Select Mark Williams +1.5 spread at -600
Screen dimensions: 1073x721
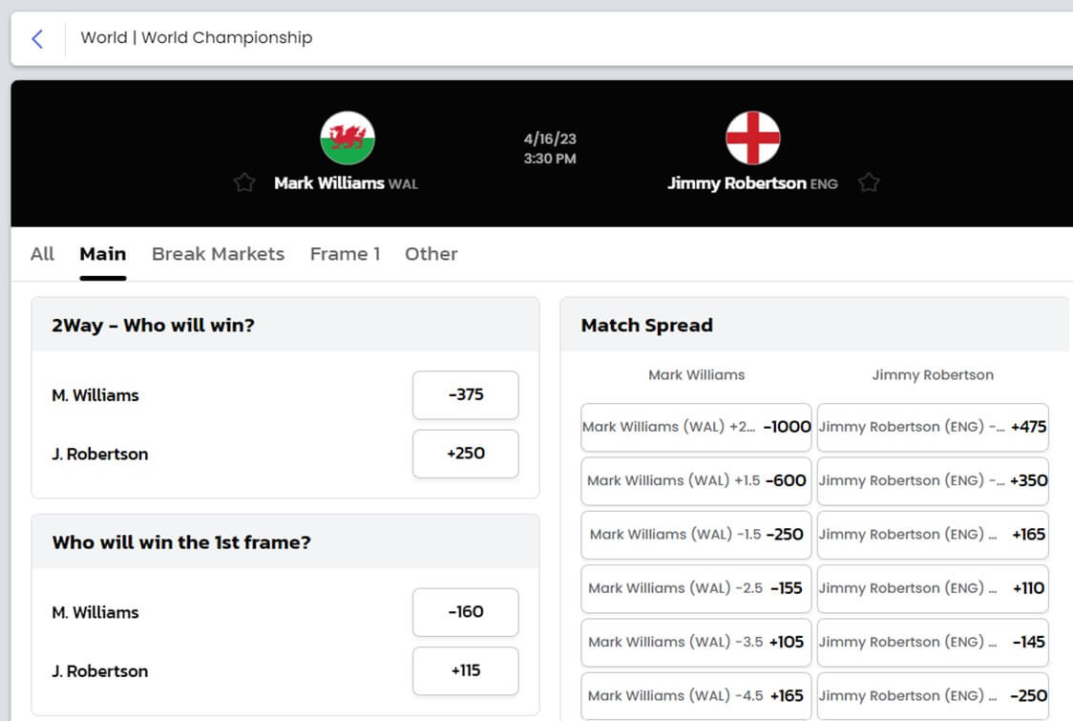point(696,480)
